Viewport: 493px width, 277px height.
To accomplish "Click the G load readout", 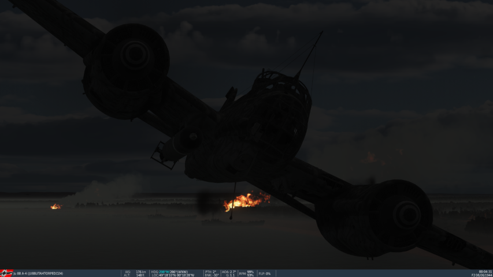I will [229, 275].
